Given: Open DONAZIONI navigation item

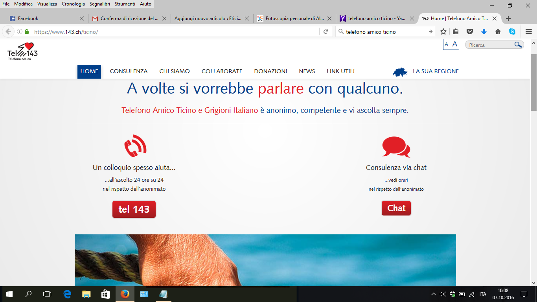Looking at the screenshot, I should pos(270,72).
